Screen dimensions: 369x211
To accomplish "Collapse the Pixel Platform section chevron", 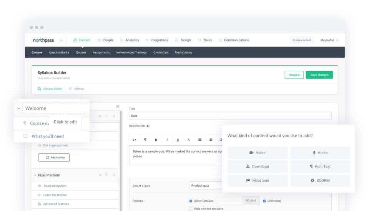I will pos(35,175).
